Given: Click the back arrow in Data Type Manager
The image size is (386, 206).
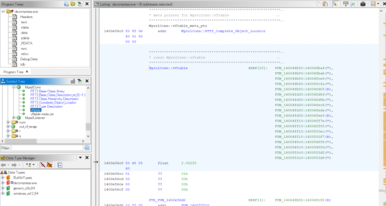Looking at the screenshot, I should click(x=3, y=165).
